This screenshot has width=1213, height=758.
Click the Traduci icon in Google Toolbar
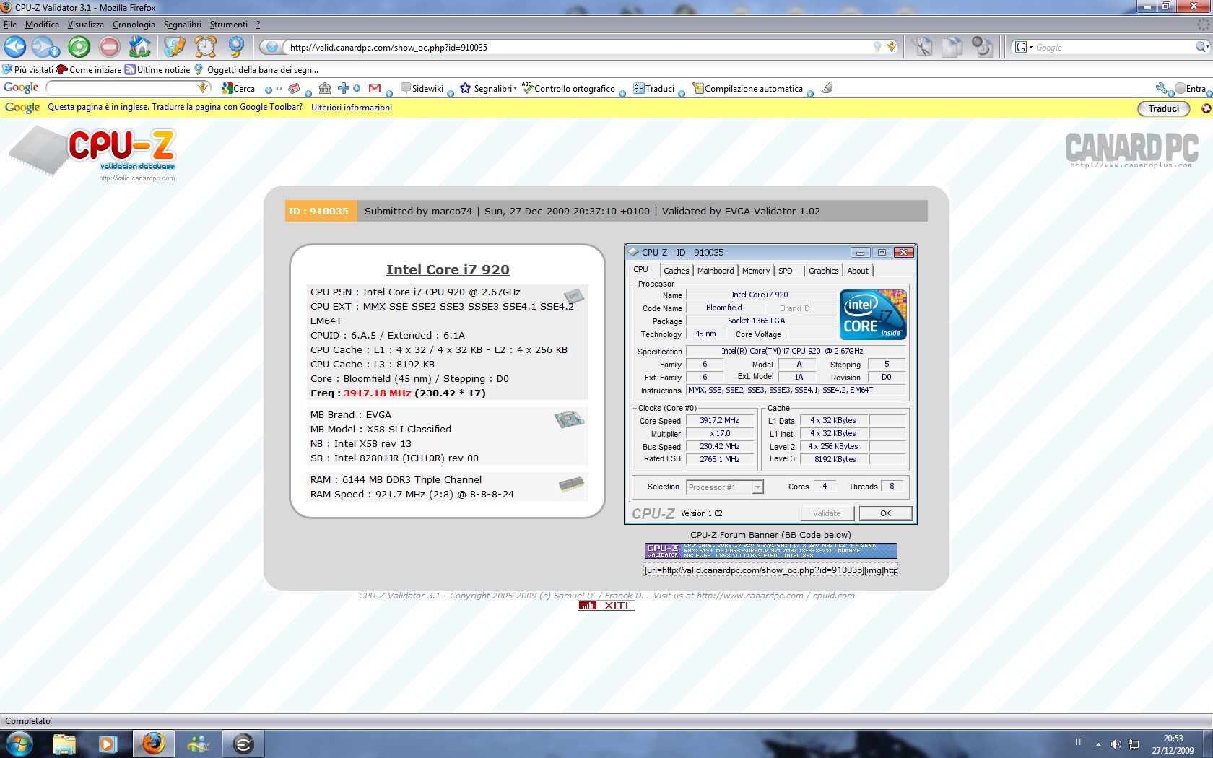[654, 88]
